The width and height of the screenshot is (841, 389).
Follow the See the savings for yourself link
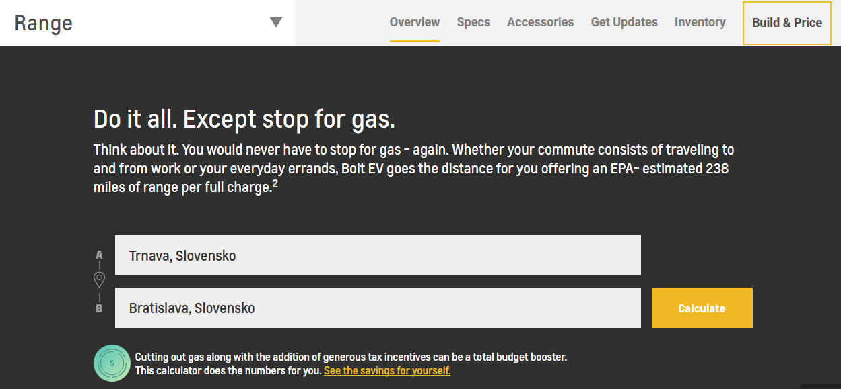(387, 370)
